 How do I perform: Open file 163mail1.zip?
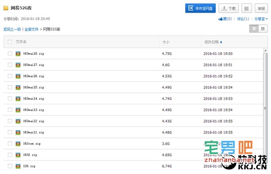pos(33,132)
